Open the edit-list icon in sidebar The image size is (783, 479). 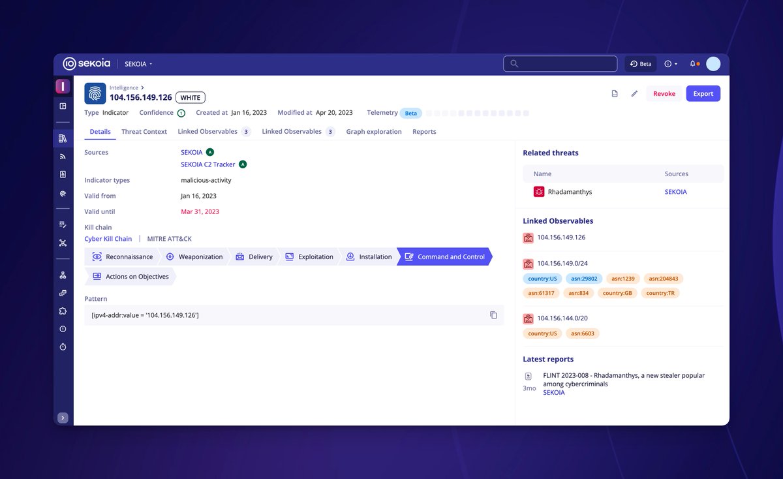click(63, 224)
